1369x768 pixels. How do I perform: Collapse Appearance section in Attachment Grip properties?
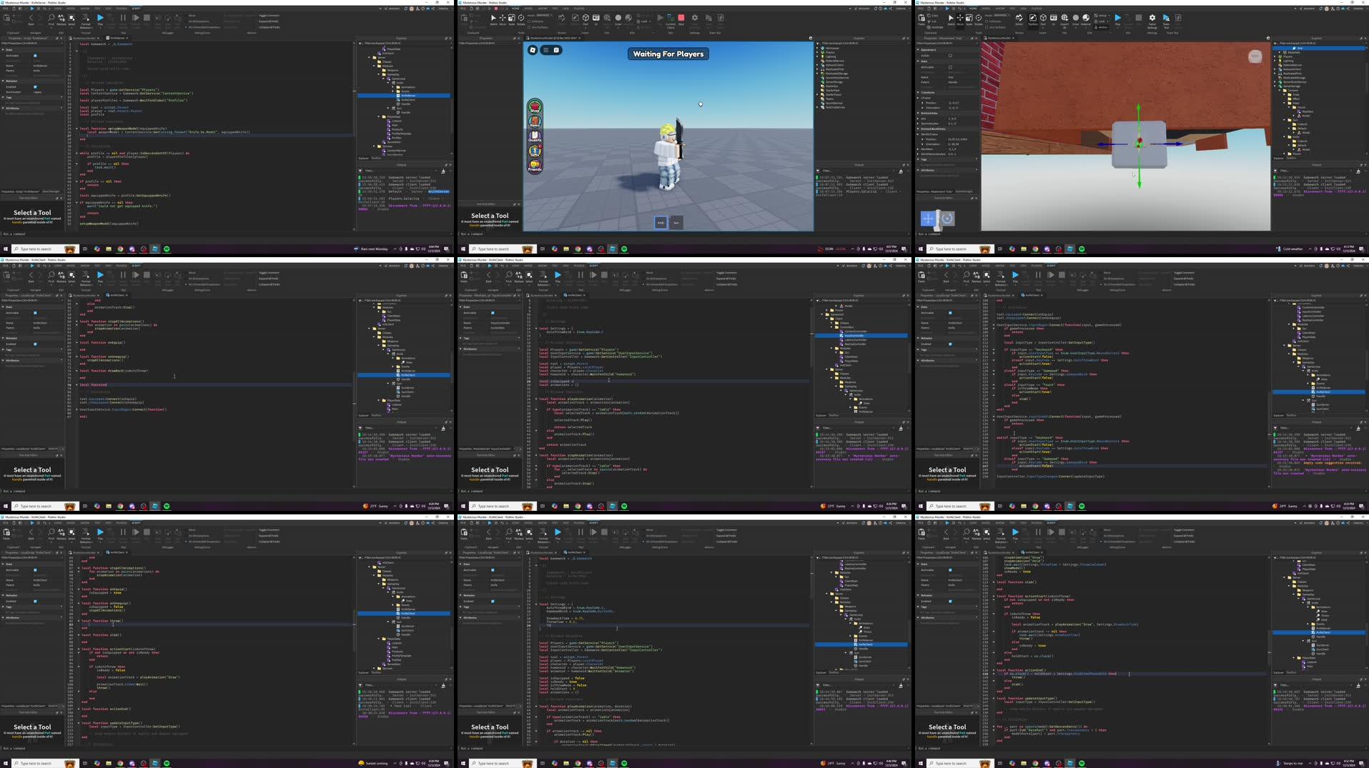918,50
